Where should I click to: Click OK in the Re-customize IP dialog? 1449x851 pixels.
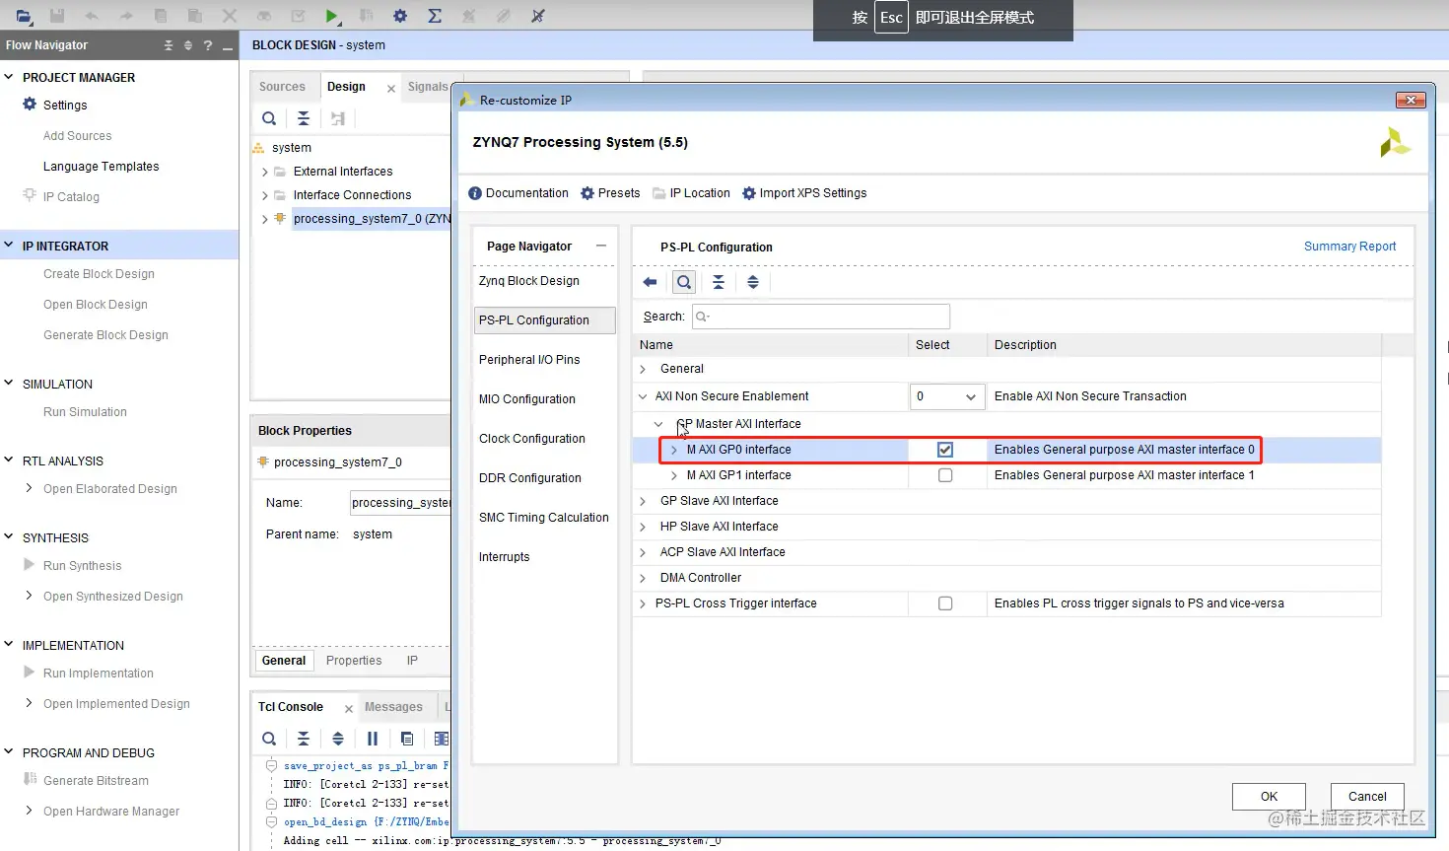[x=1269, y=797]
